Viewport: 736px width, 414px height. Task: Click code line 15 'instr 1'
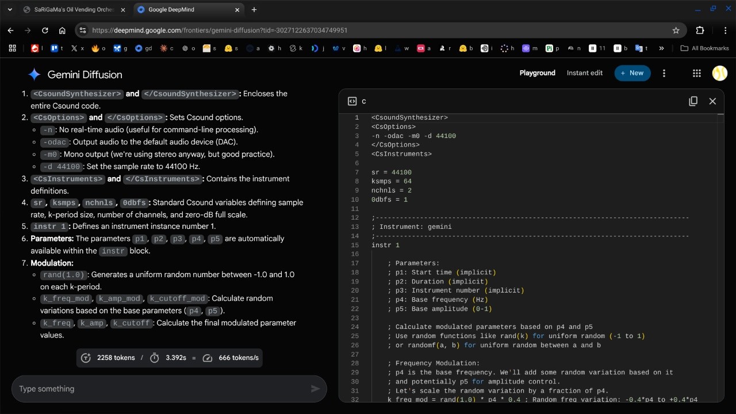[x=385, y=245]
